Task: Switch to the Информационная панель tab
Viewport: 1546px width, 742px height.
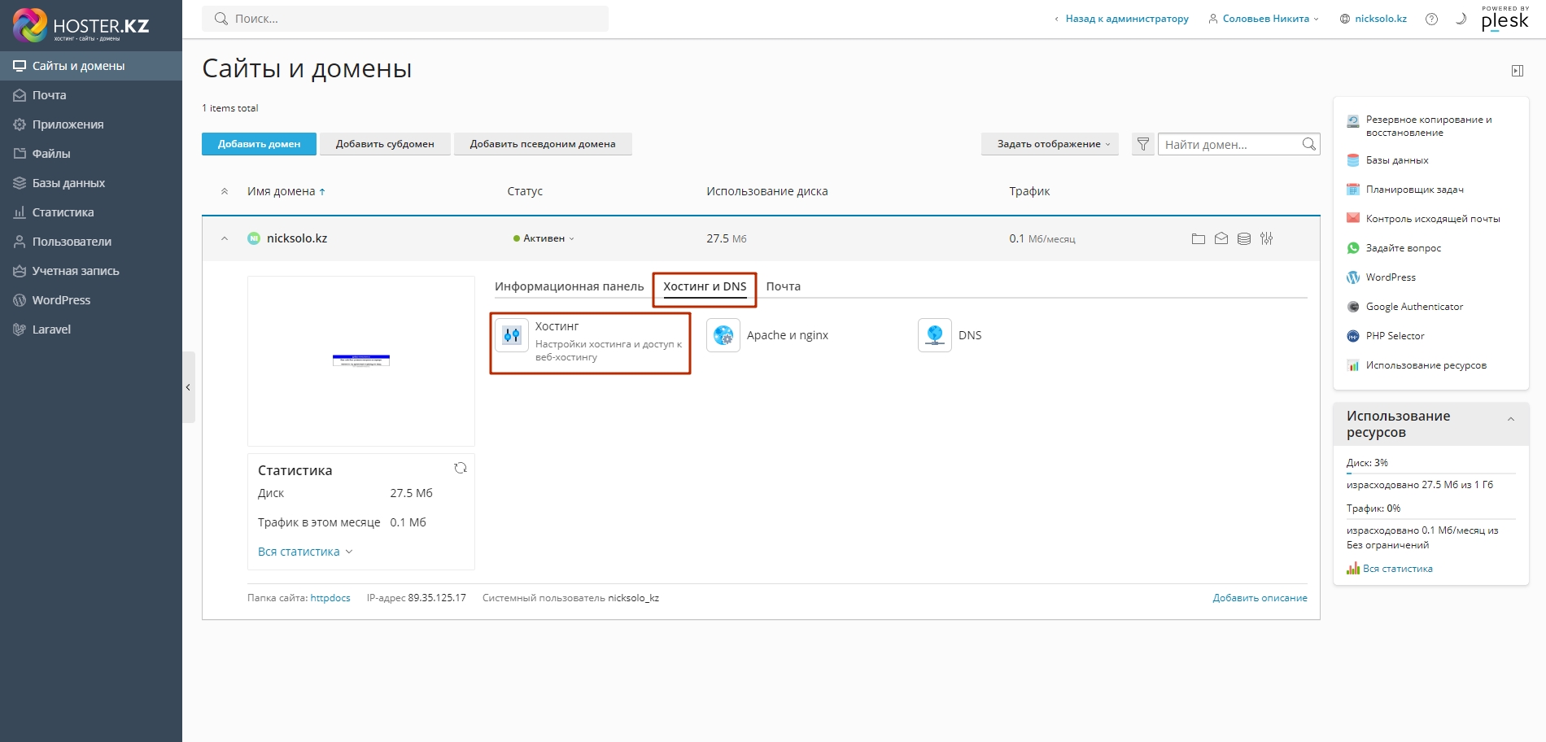Action: tap(569, 286)
